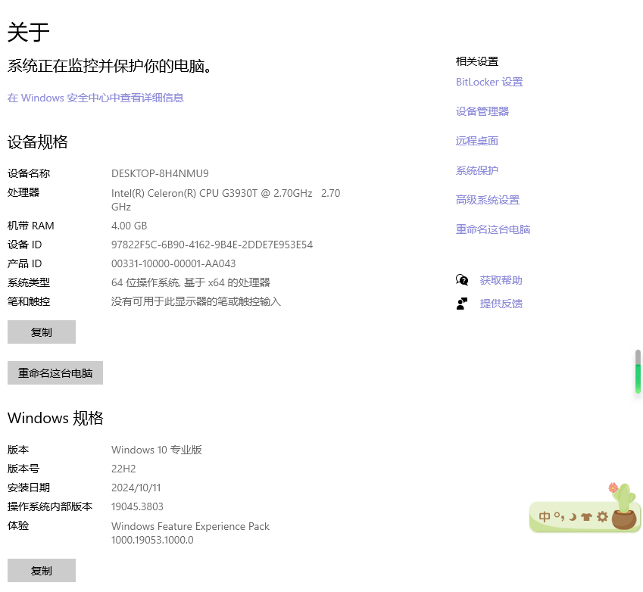Click 系统正在监控并保护你的电脑 status text
Screen dimensions: 643x592
110,66
